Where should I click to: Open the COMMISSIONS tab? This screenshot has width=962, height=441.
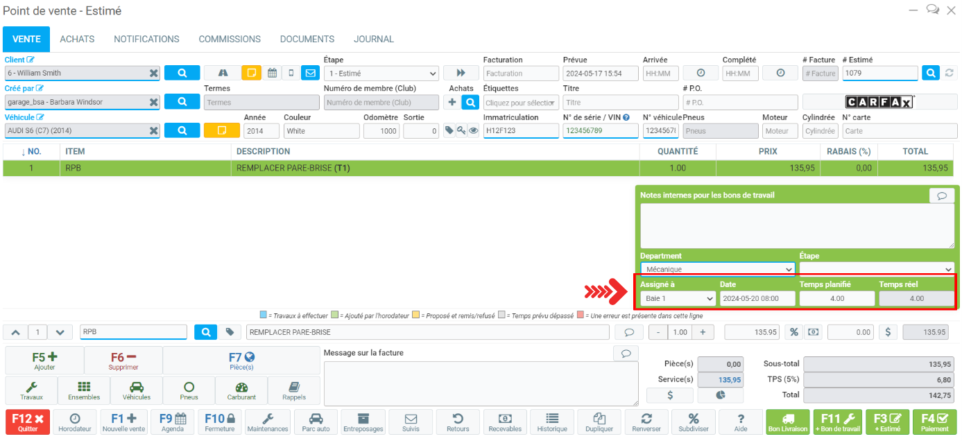(230, 40)
